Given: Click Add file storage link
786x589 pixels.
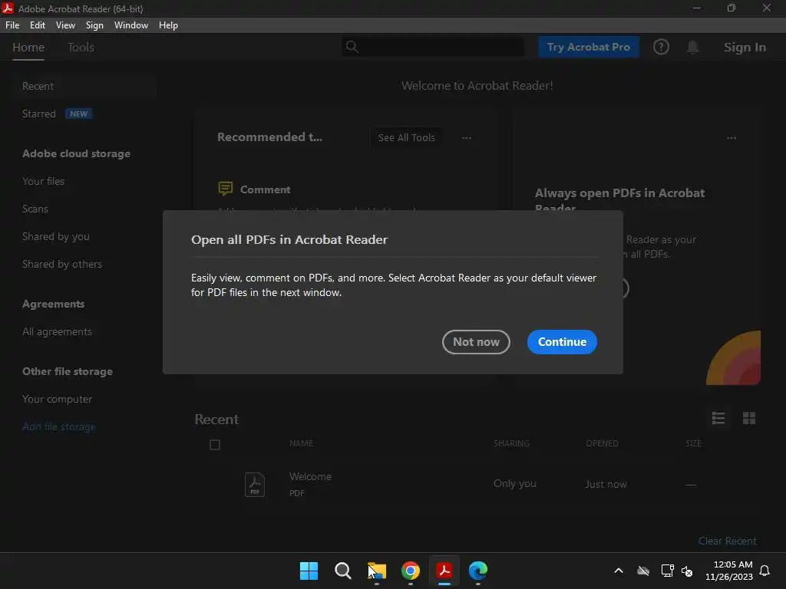Looking at the screenshot, I should point(59,426).
